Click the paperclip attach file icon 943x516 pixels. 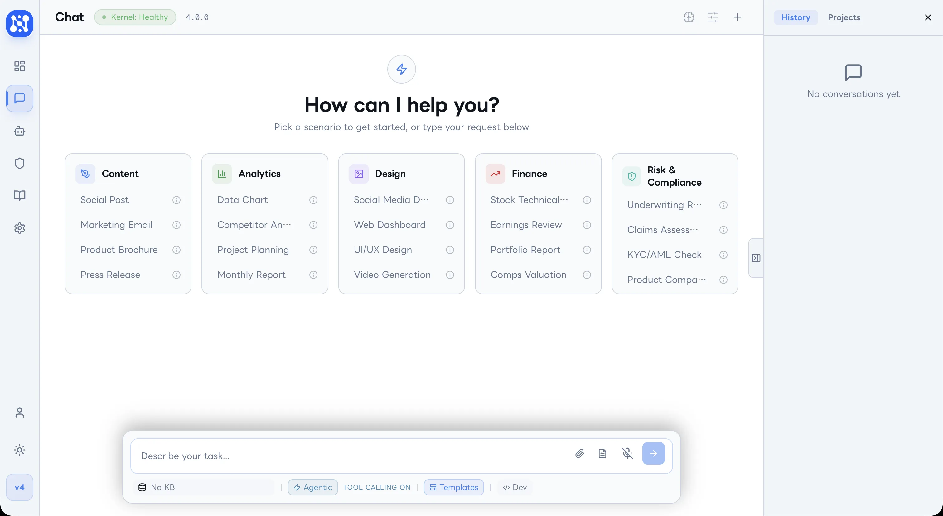coord(579,453)
